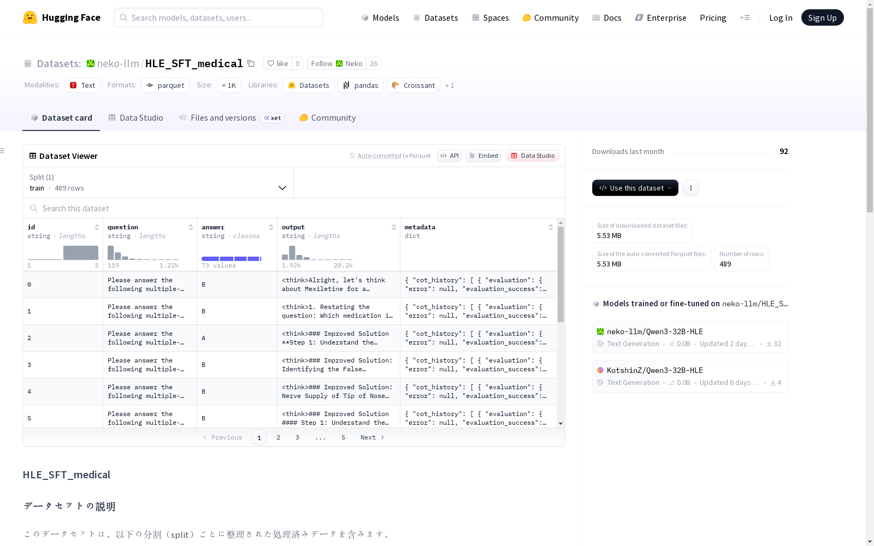Open Community in the top navigation
This screenshot has width=874, height=546.
coord(551,17)
